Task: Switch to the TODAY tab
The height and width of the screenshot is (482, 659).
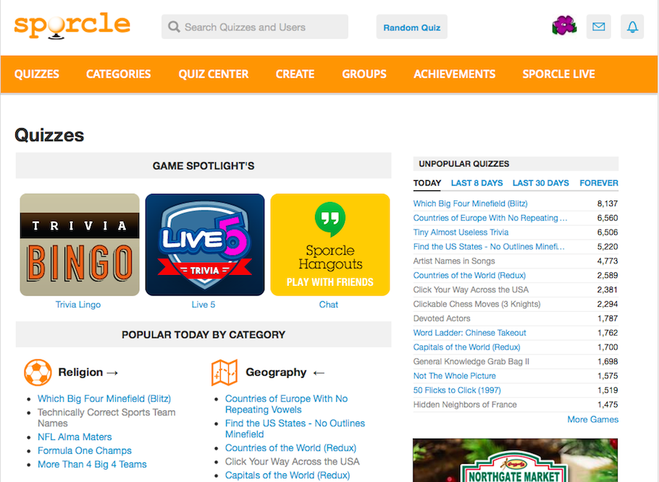Action: [x=427, y=183]
